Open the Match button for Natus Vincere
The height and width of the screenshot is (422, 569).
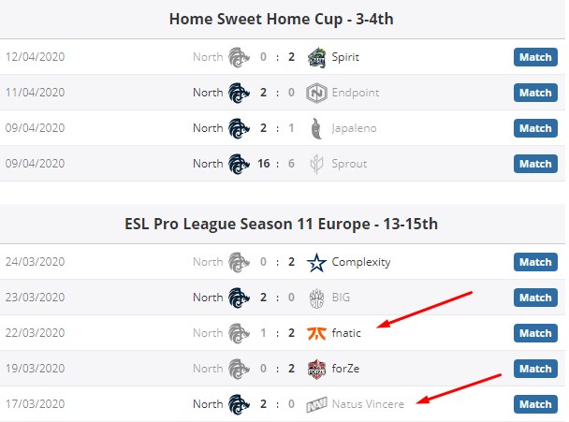click(535, 404)
